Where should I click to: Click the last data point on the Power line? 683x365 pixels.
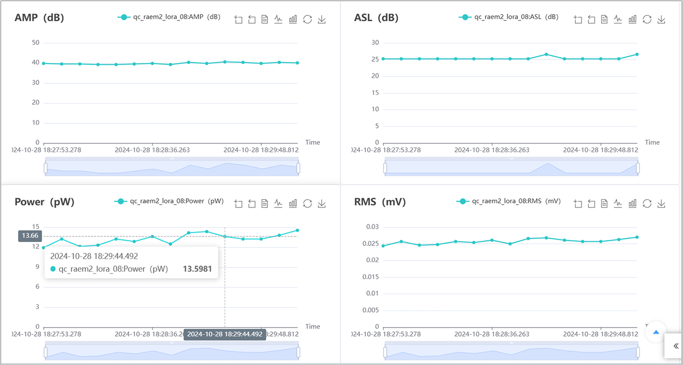[x=297, y=230]
